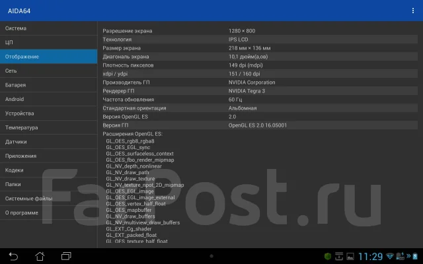The height and width of the screenshot is (264, 423).
Task: Open the three-dot overflow menu
Action: 412,11
